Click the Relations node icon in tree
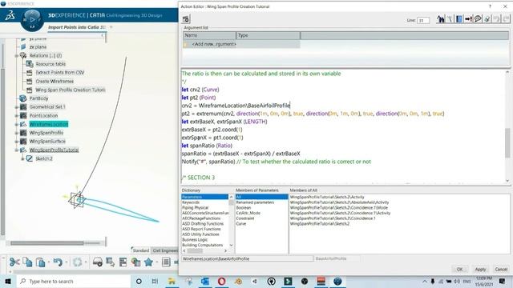Image resolution: width=513 pixels, height=288 pixels. 23,55
